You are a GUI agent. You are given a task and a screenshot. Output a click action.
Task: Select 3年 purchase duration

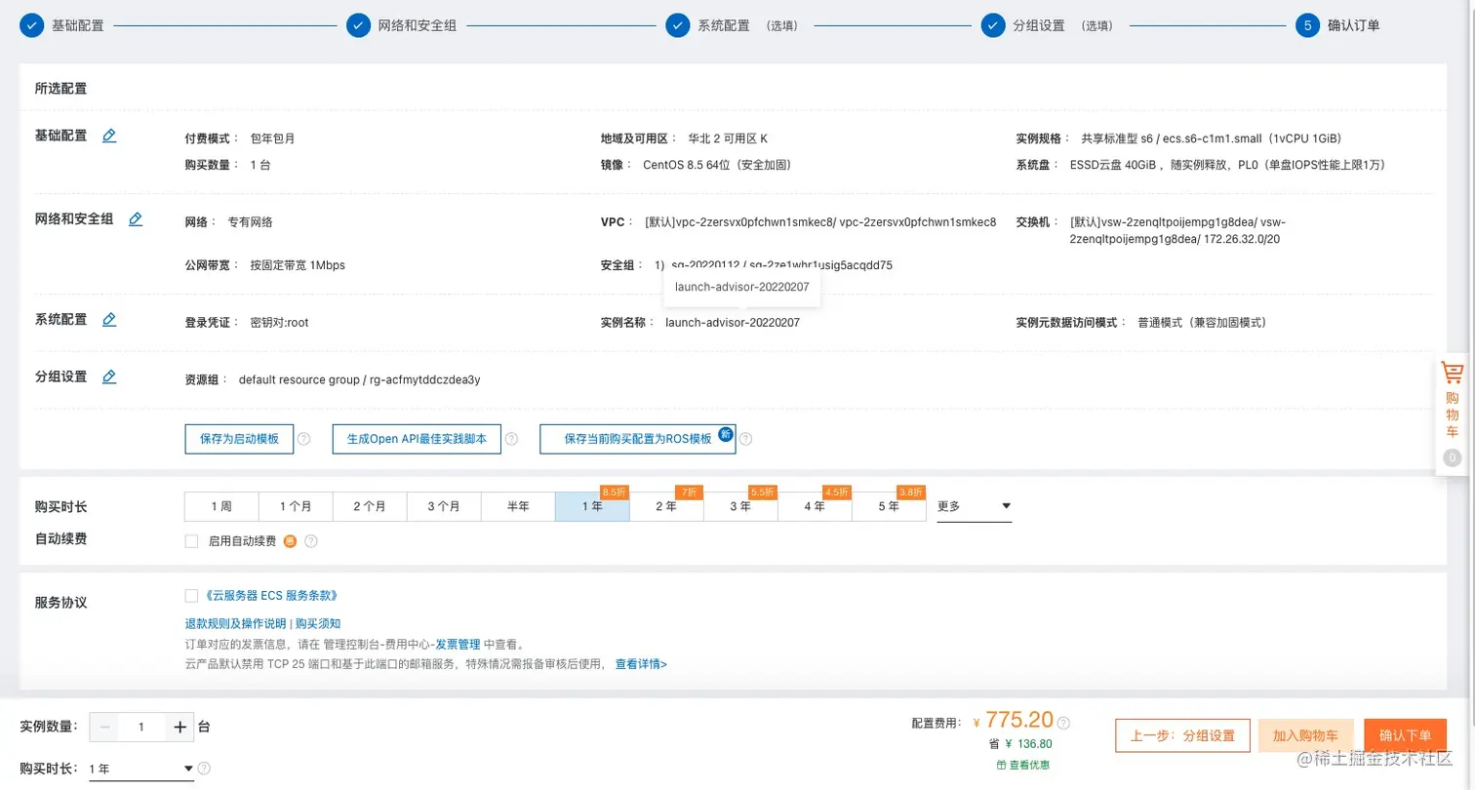[x=740, y=506]
